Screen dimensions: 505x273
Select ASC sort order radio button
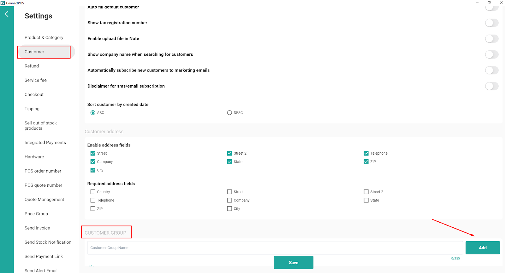(93, 113)
